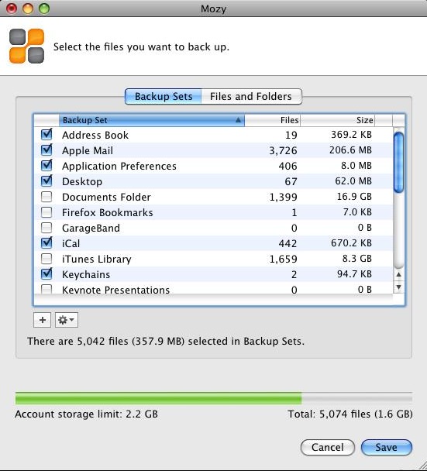This screenshot has width=427, height=471.
Task: Uncheck the Keychains backup set
Action: click(46, 273)
